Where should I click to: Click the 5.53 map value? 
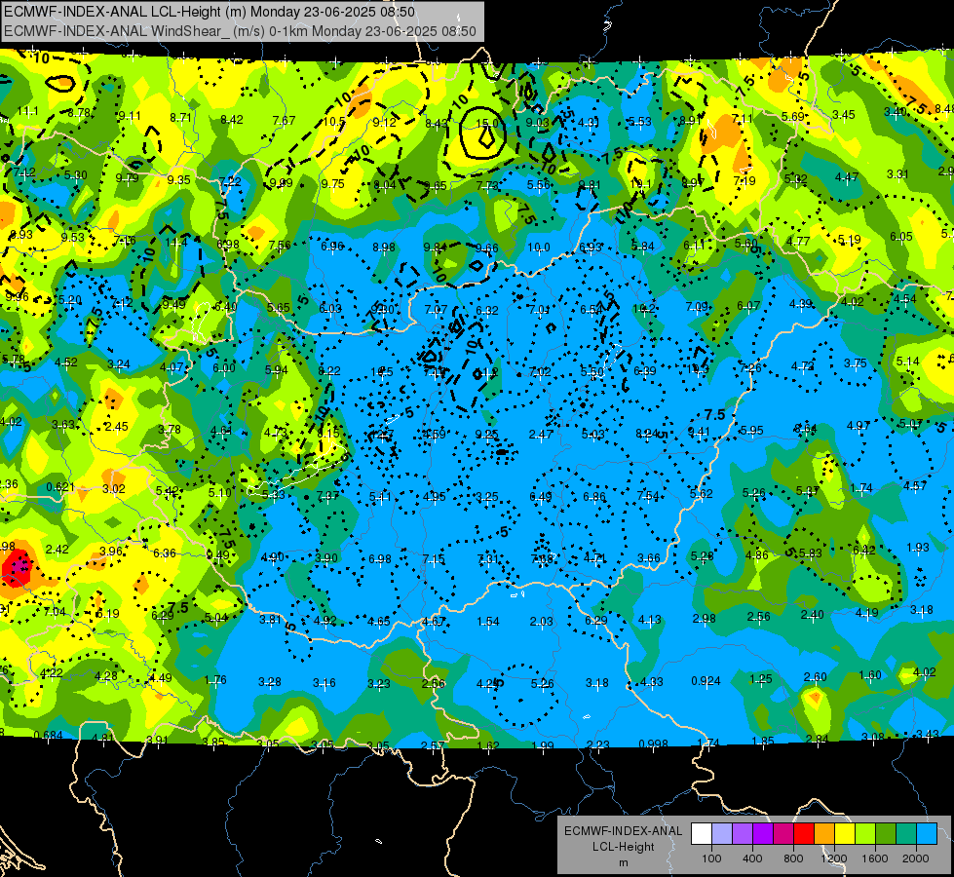(x=640, y=121)
